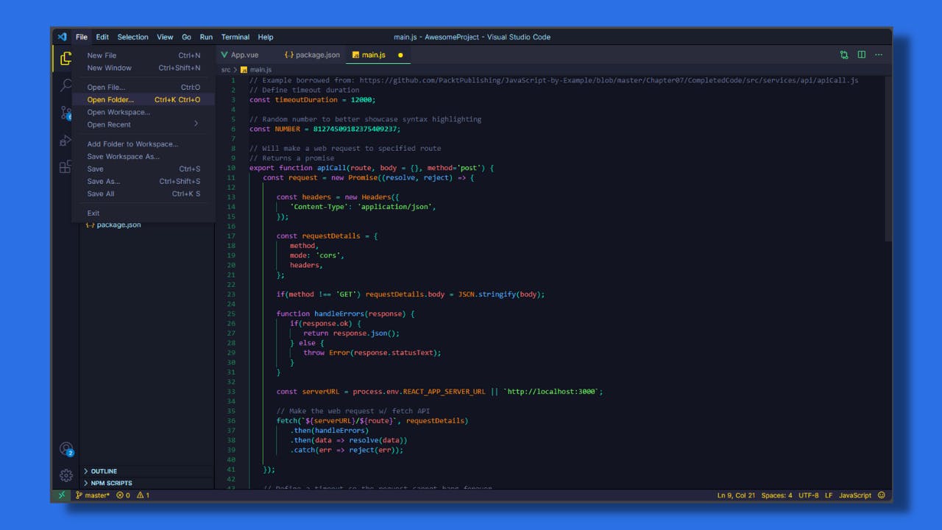Choose Exit from the File menu
The image size is (942, 530).
(x=144, y=213)
